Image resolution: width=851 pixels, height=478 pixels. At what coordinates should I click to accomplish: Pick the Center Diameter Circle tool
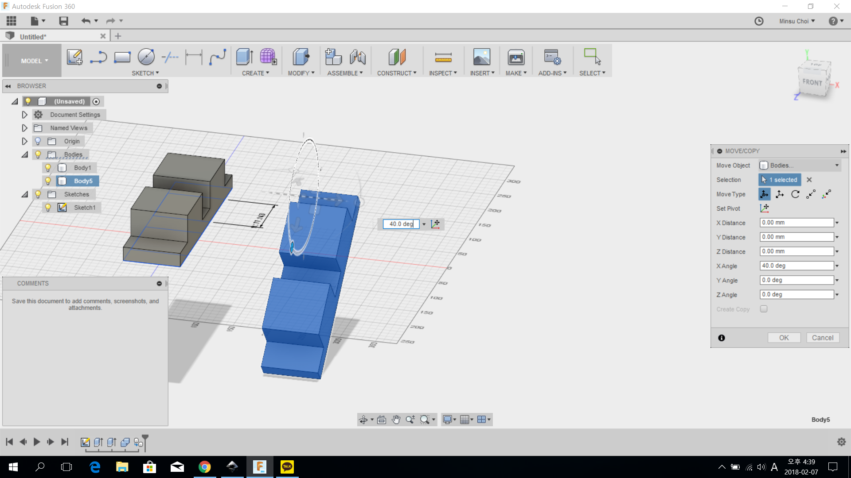(x=146, y=57)
